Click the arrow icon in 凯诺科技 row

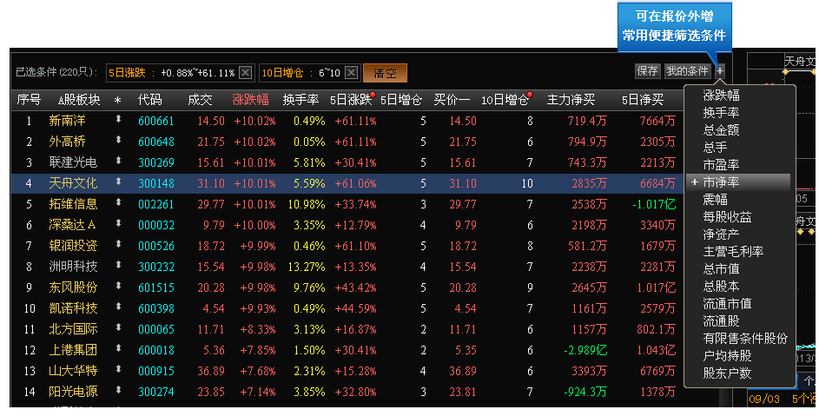pos(119,307)
